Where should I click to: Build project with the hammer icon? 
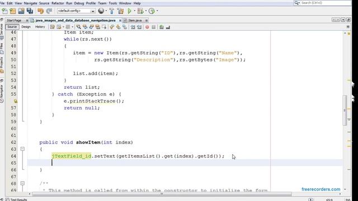tap(112, 11)
